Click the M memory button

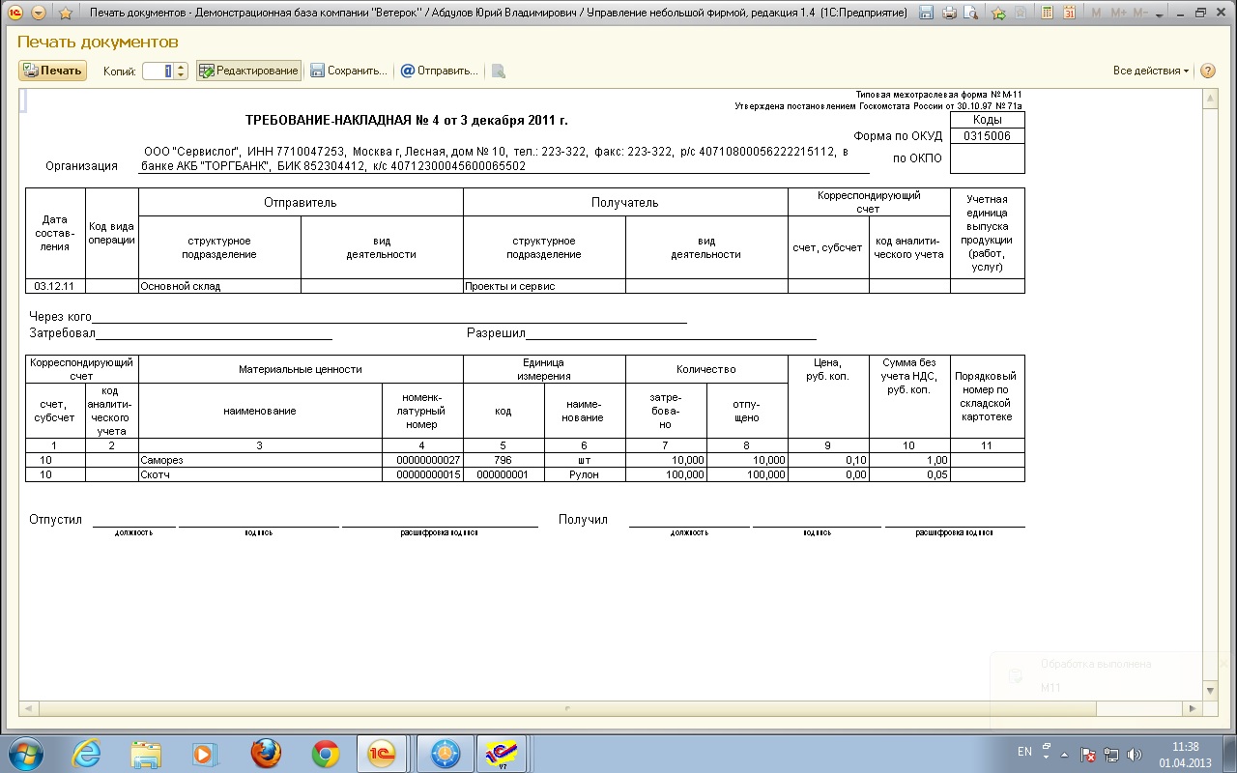point(1096,14)
